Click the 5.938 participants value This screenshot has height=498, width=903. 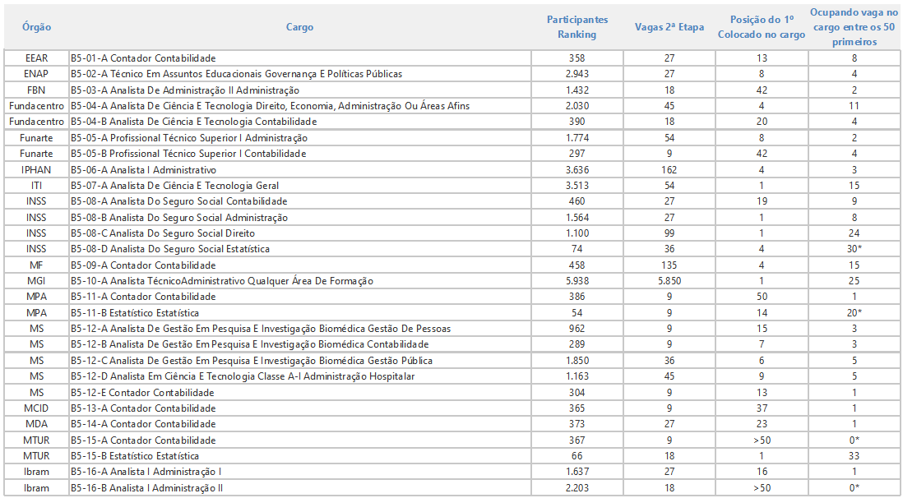pyautogui.click(x=577, y=281)
